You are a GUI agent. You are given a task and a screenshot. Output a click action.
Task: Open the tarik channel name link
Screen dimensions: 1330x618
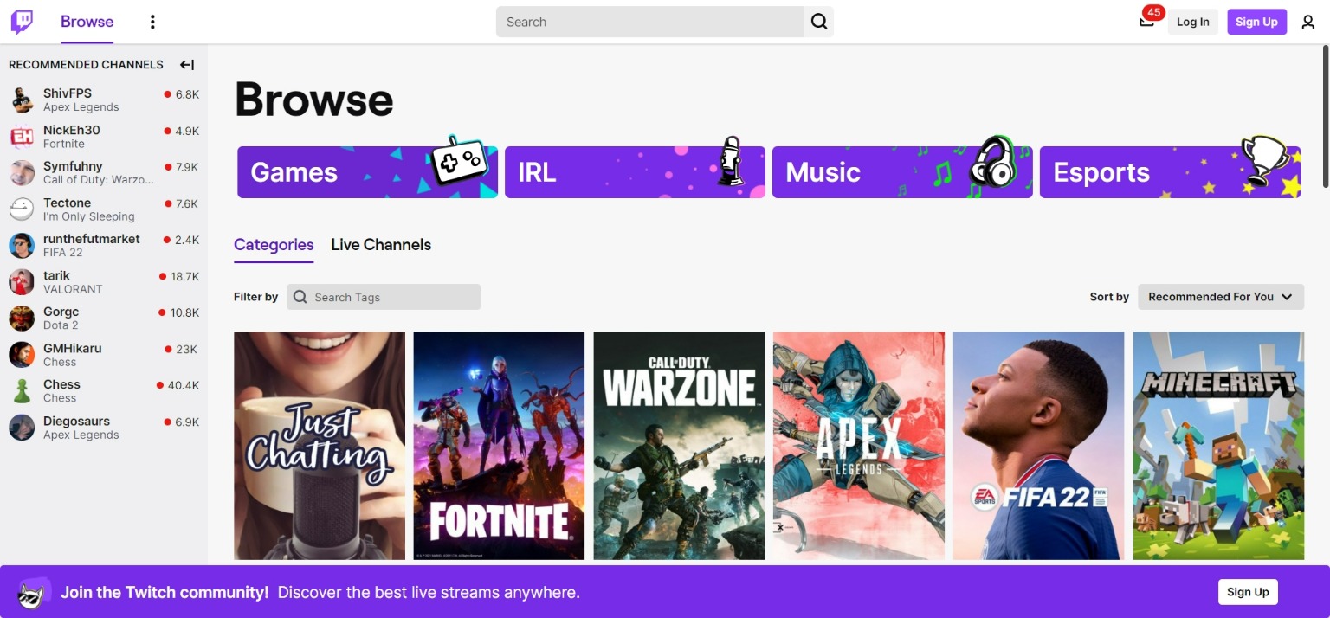[x=56, y=275]
